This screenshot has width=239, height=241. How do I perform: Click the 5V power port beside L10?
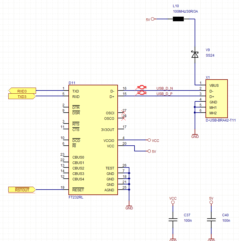click(151, 19)
